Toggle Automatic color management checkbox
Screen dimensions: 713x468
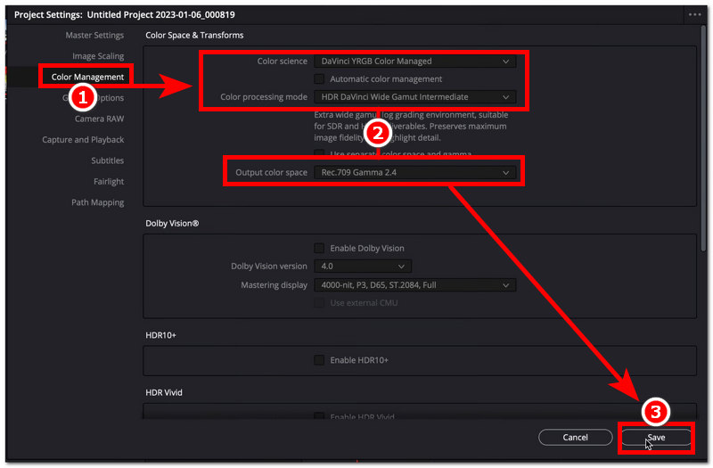(319, 79)
